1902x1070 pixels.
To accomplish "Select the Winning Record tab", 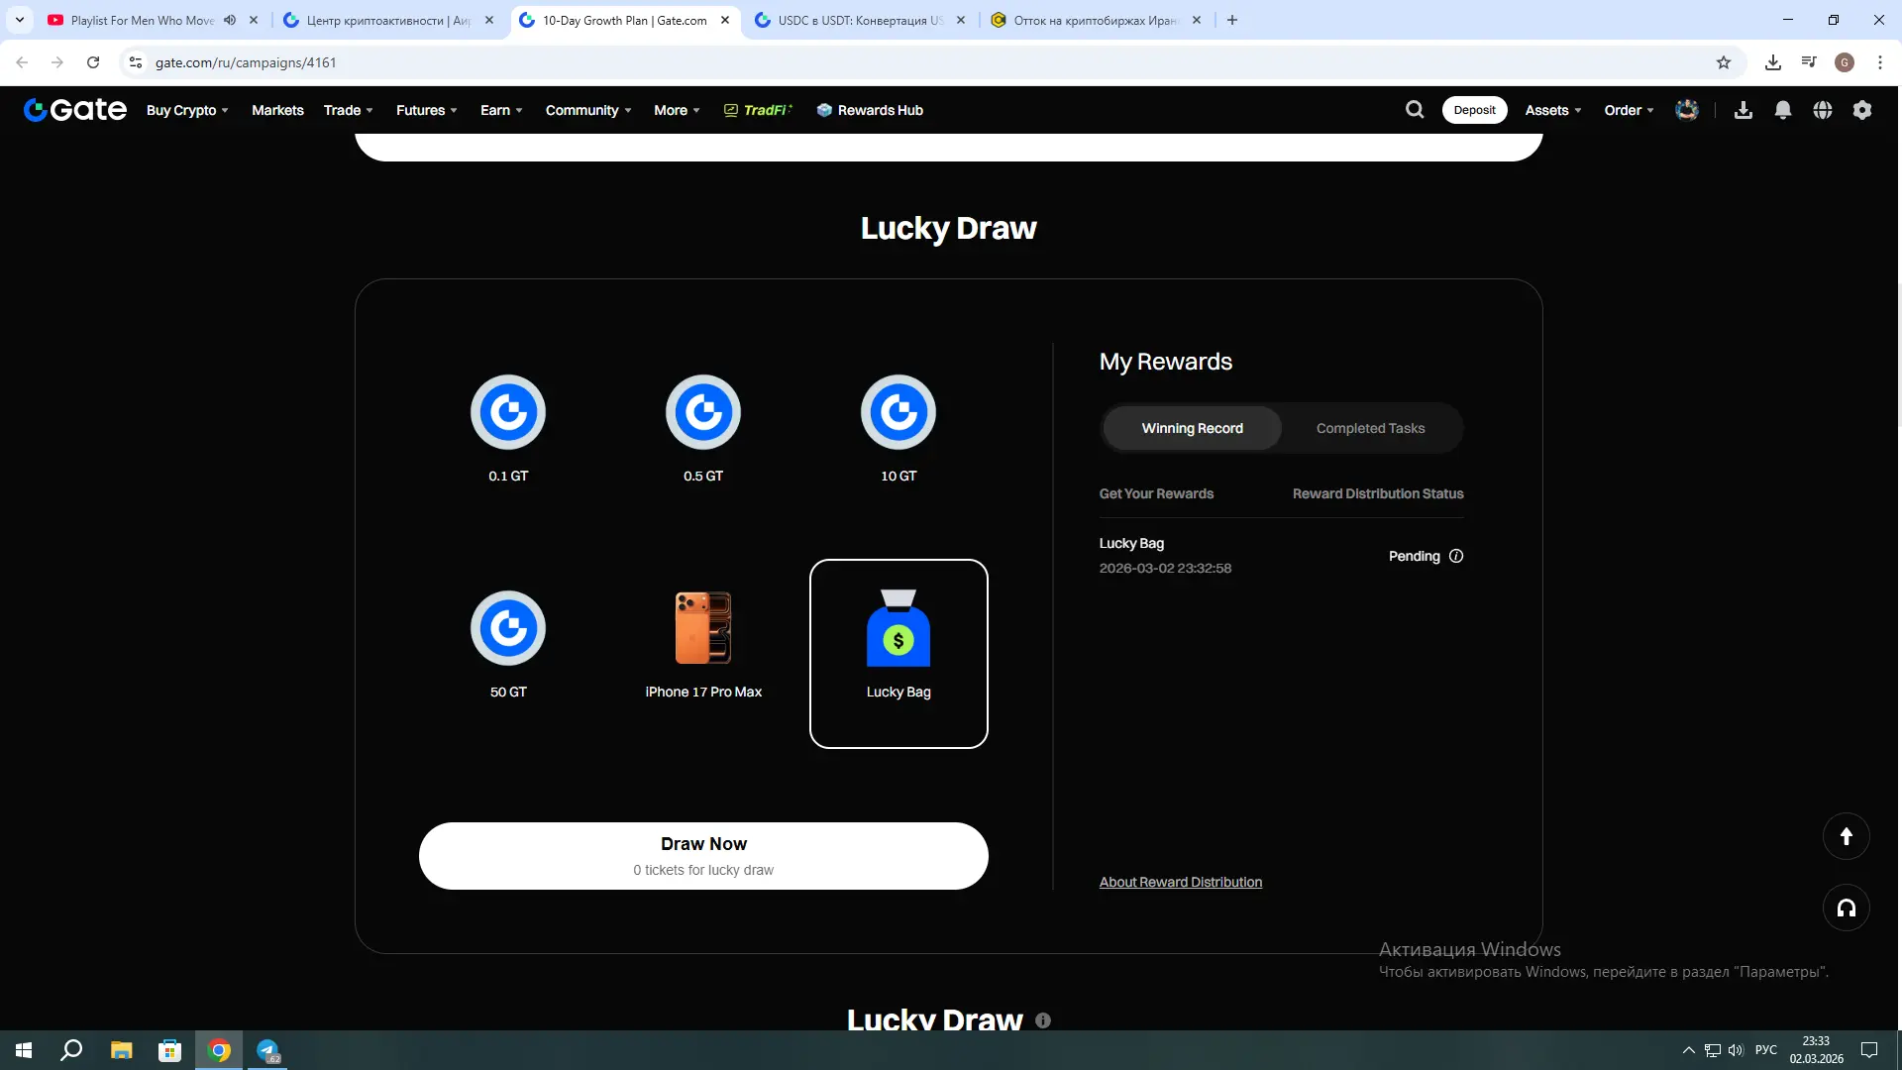I will (x=1192, y=428).
